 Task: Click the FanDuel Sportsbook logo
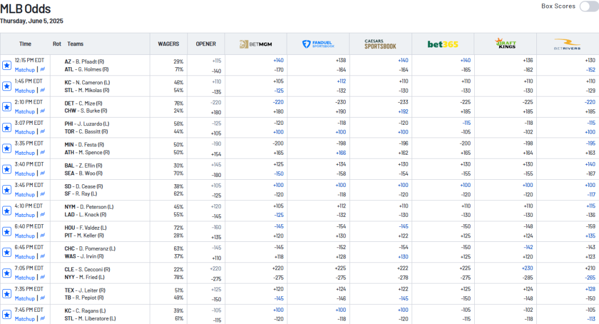tap(318, 44)
